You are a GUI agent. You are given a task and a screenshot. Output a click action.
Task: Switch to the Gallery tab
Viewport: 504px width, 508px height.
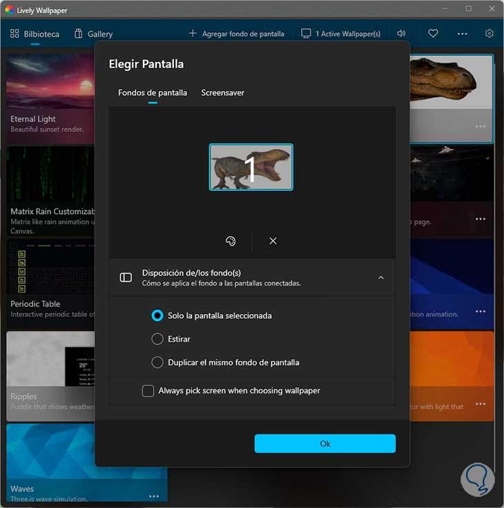click(93, 34)
